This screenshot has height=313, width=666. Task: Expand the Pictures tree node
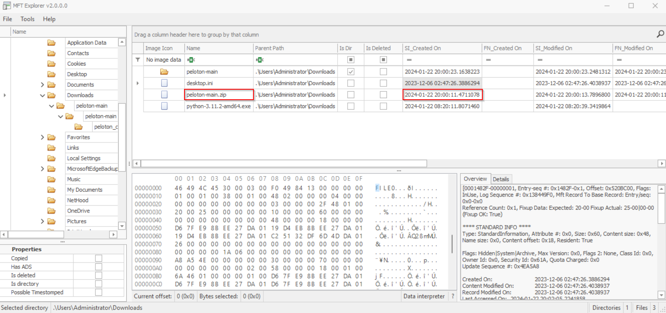[43, 221]
